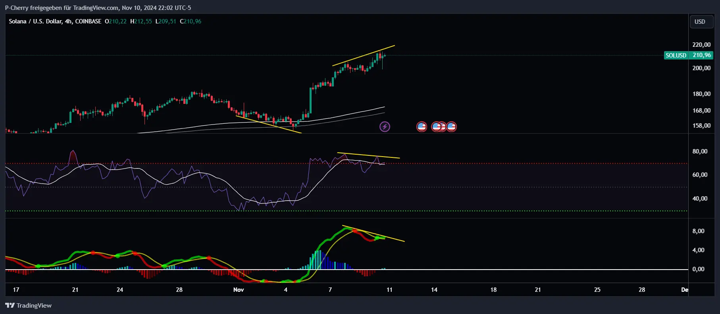Click the 80,00 RSI axis label
Viewport: 720px width, 314px height.
tap(700, 151)
